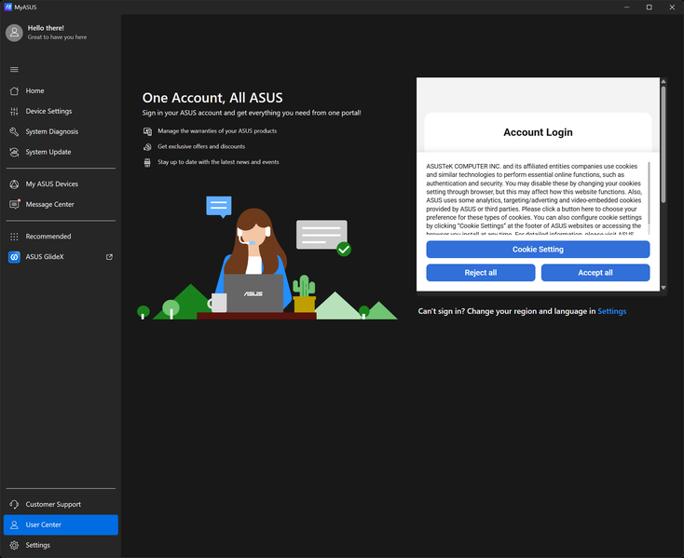Open the Message Center icon
This screenshot has width=684, height=558.
(14, 204)
